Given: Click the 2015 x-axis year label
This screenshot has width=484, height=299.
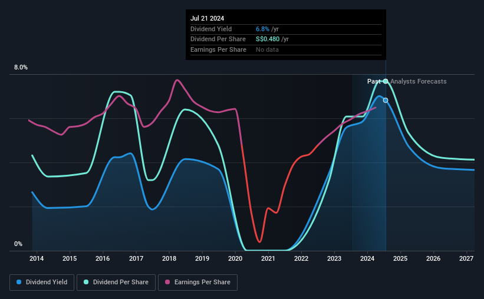Looking at the screenshot, I should (x=70, y=258).
